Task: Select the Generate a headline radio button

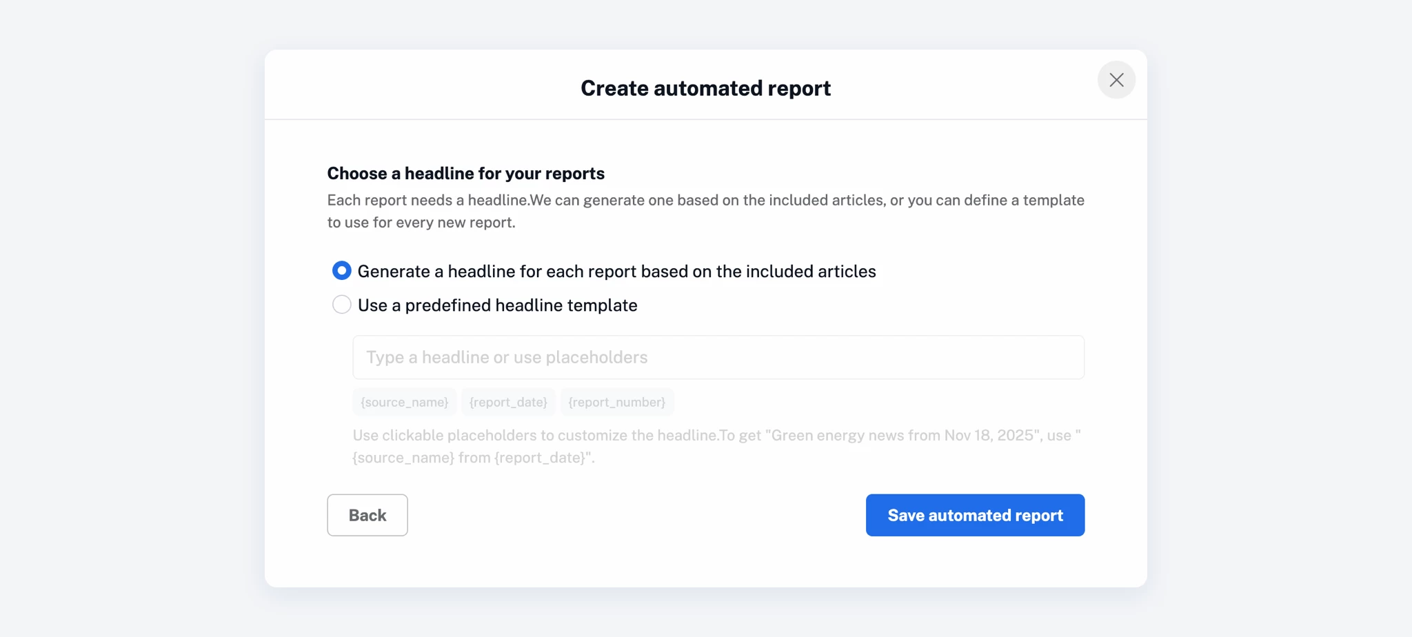Action: [341, 271]
